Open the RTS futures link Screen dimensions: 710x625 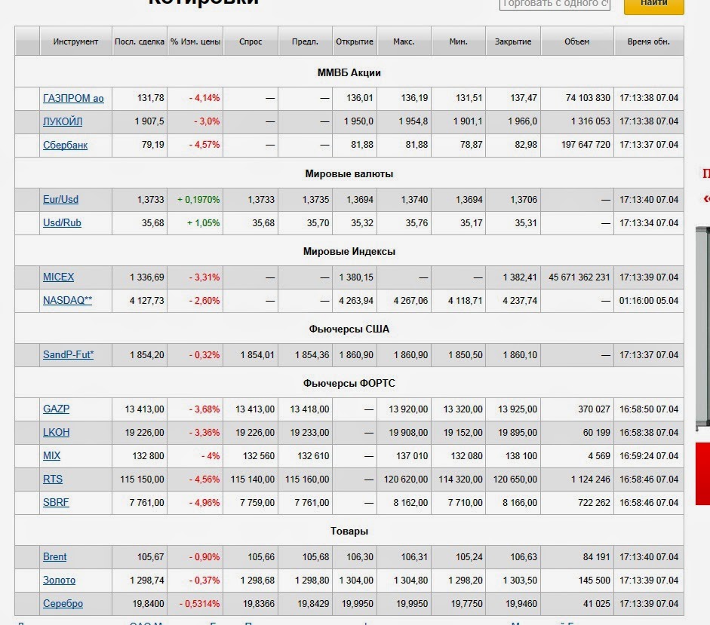(53, 479)
